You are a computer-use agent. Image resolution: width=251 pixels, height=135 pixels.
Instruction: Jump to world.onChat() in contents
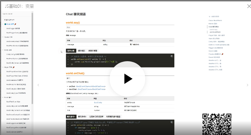click(215, 32)
